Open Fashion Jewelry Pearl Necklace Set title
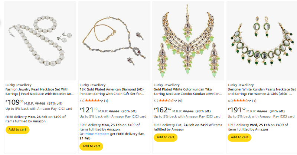Image resolution: width=297 pixels, height=155 pixels. click(37, 92)
